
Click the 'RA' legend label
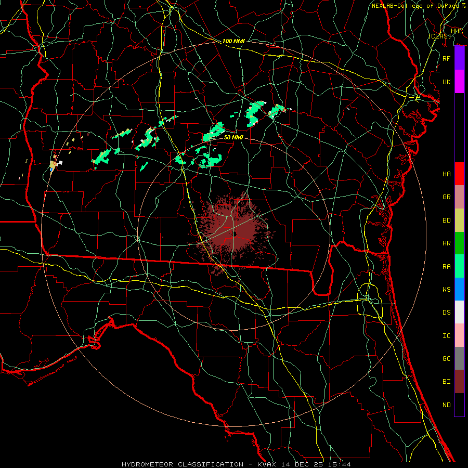[447, 266]
